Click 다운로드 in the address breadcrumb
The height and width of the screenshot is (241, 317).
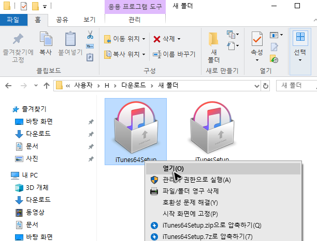(x=134, y=86)
